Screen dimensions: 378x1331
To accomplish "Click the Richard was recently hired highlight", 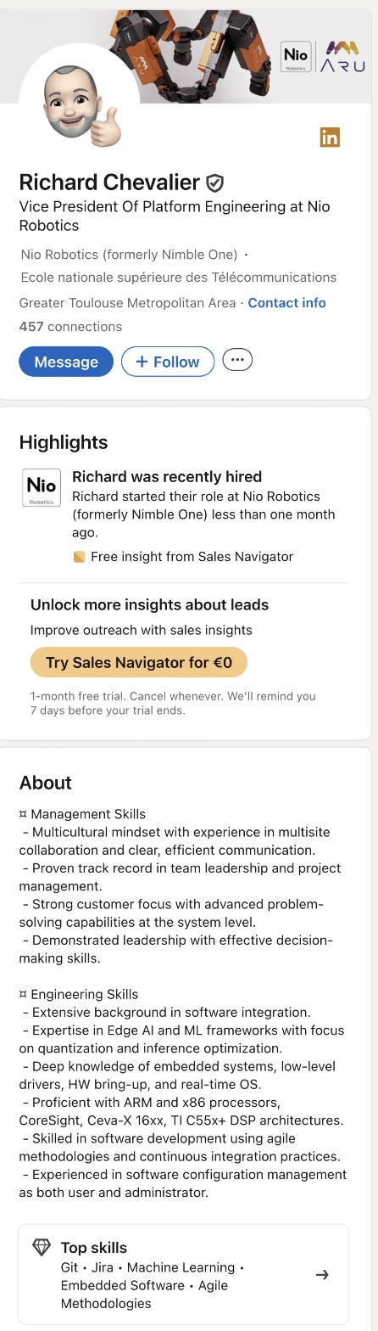I will [x=167, y=477].
